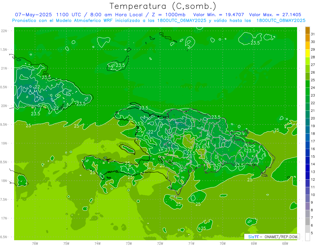Click the 22N latitude axis label
320x247 pixels.
click(4, 31)
